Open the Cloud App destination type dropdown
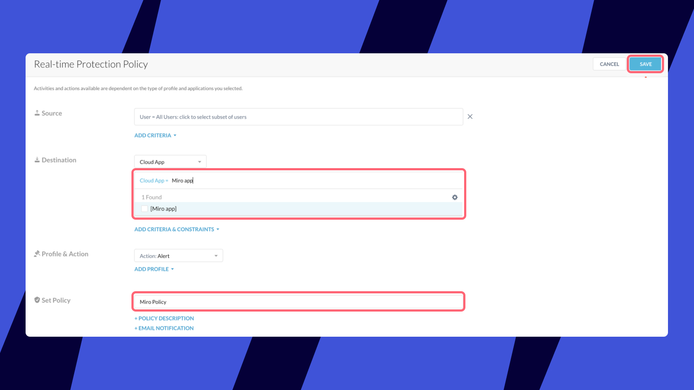Screen dimensions: 694x390 point(170,162)
